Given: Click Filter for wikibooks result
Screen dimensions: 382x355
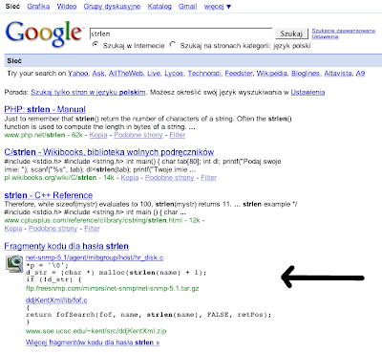Looking at the screenshot, I should tap(209, 178).
